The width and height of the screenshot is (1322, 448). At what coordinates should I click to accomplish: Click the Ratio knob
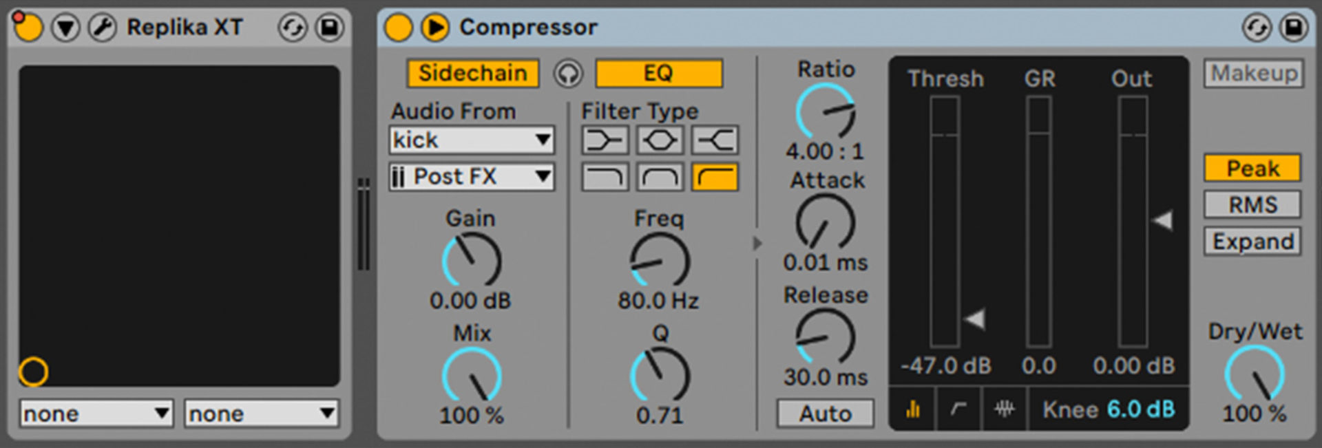[x=826, y=111]
